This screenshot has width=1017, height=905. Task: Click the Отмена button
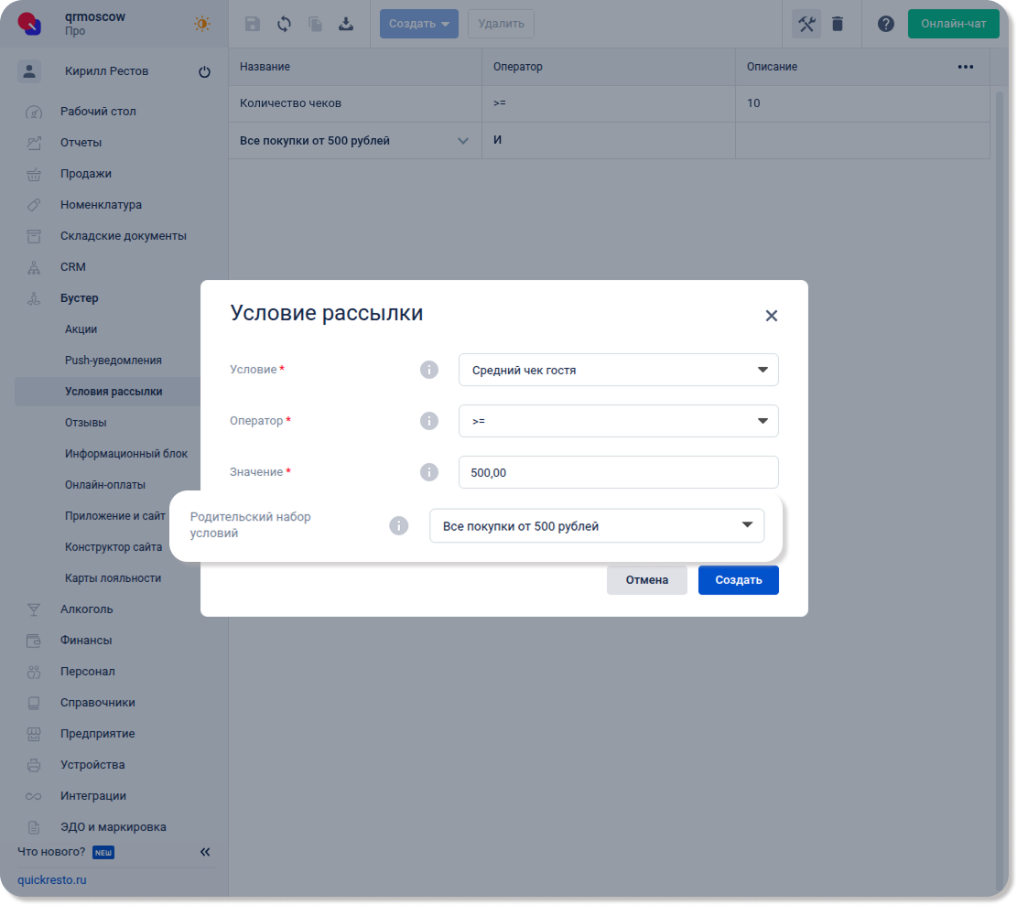(x=646, y=580)
